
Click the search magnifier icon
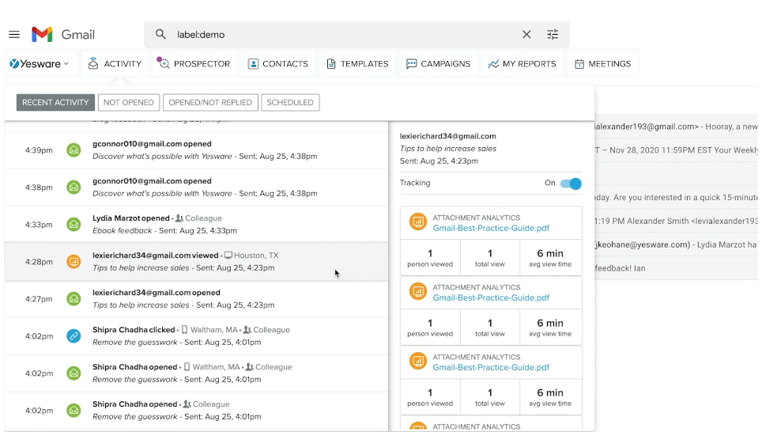coord(160,34)
